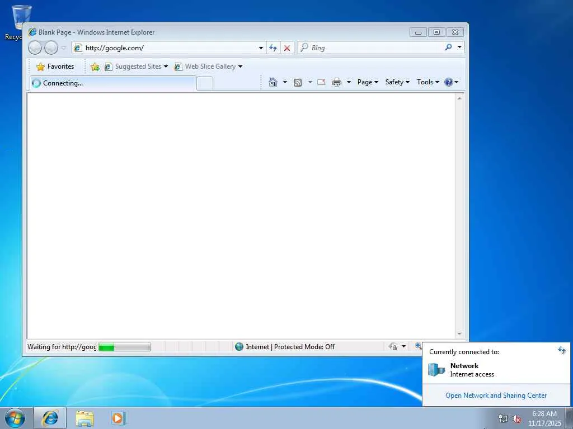Screen dimensions: 573x429
Task: Open the recent pages dropdown arrow
Action: pos(64,48)
